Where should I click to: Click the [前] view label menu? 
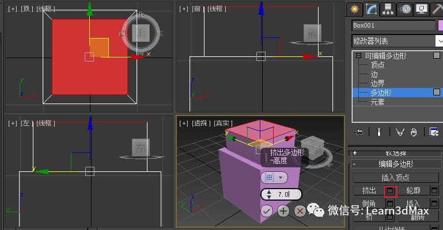[x=198, y=9]
